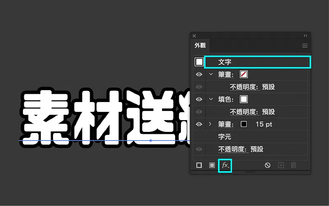329x206 pixels.
Task: Click the Clear Appearance icon
Action: click(x=268, y=165)
